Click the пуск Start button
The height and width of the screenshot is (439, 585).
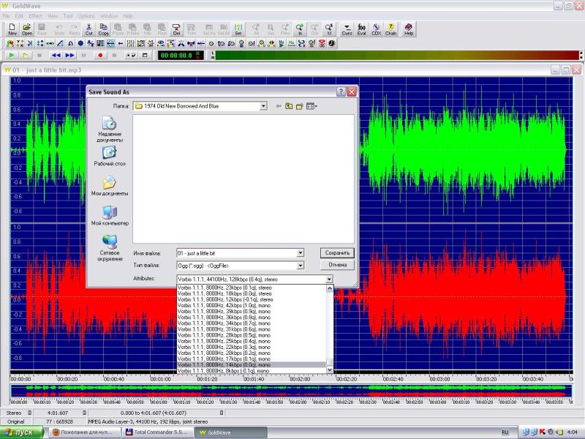pyautogui.click(x=22, y=432)
